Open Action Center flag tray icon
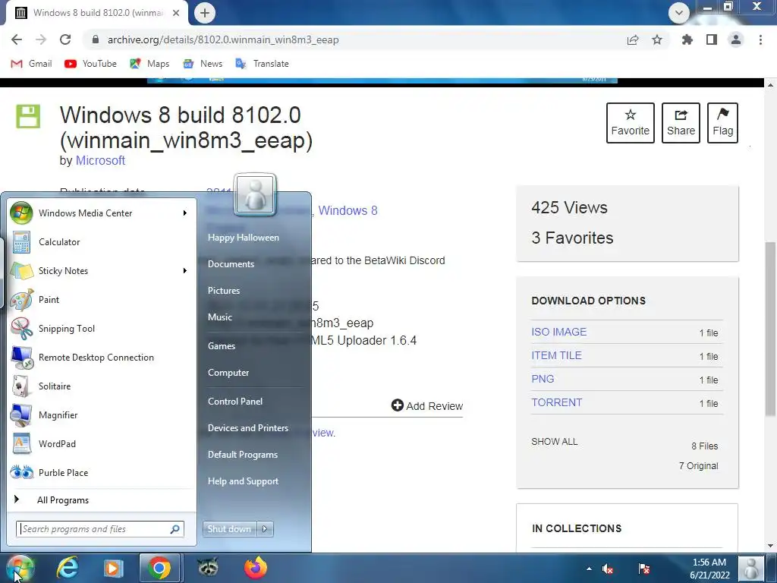777x583 pixels. tap(644, 569)
